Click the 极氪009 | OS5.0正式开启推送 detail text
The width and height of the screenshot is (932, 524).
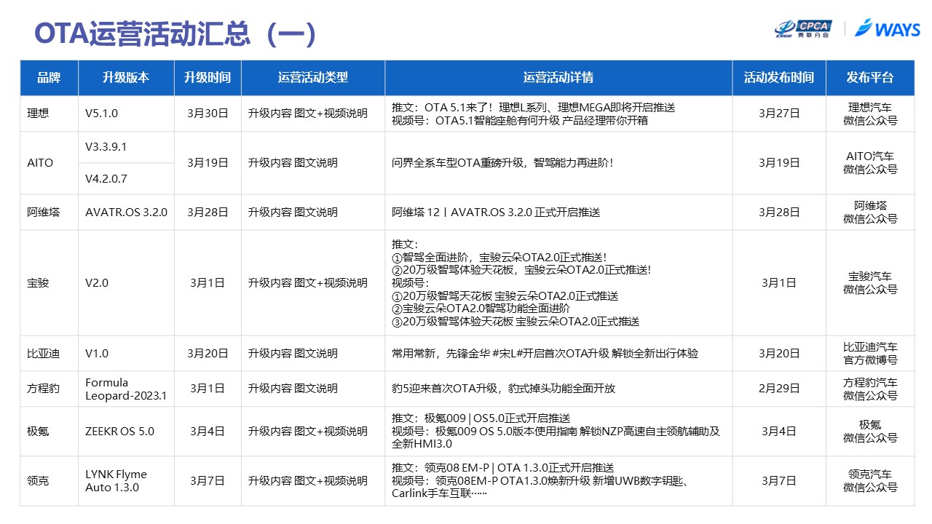coord(481,418)
